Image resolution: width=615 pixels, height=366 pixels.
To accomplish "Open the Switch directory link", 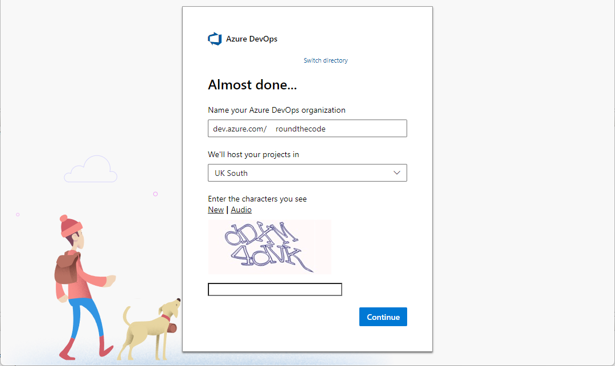I will click(x=326, y=60).
